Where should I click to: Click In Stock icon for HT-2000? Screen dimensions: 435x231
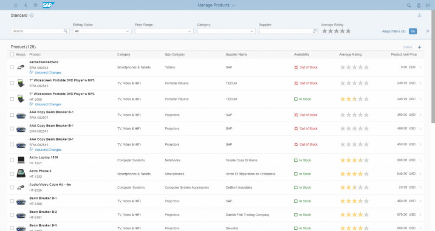point(296,99)
